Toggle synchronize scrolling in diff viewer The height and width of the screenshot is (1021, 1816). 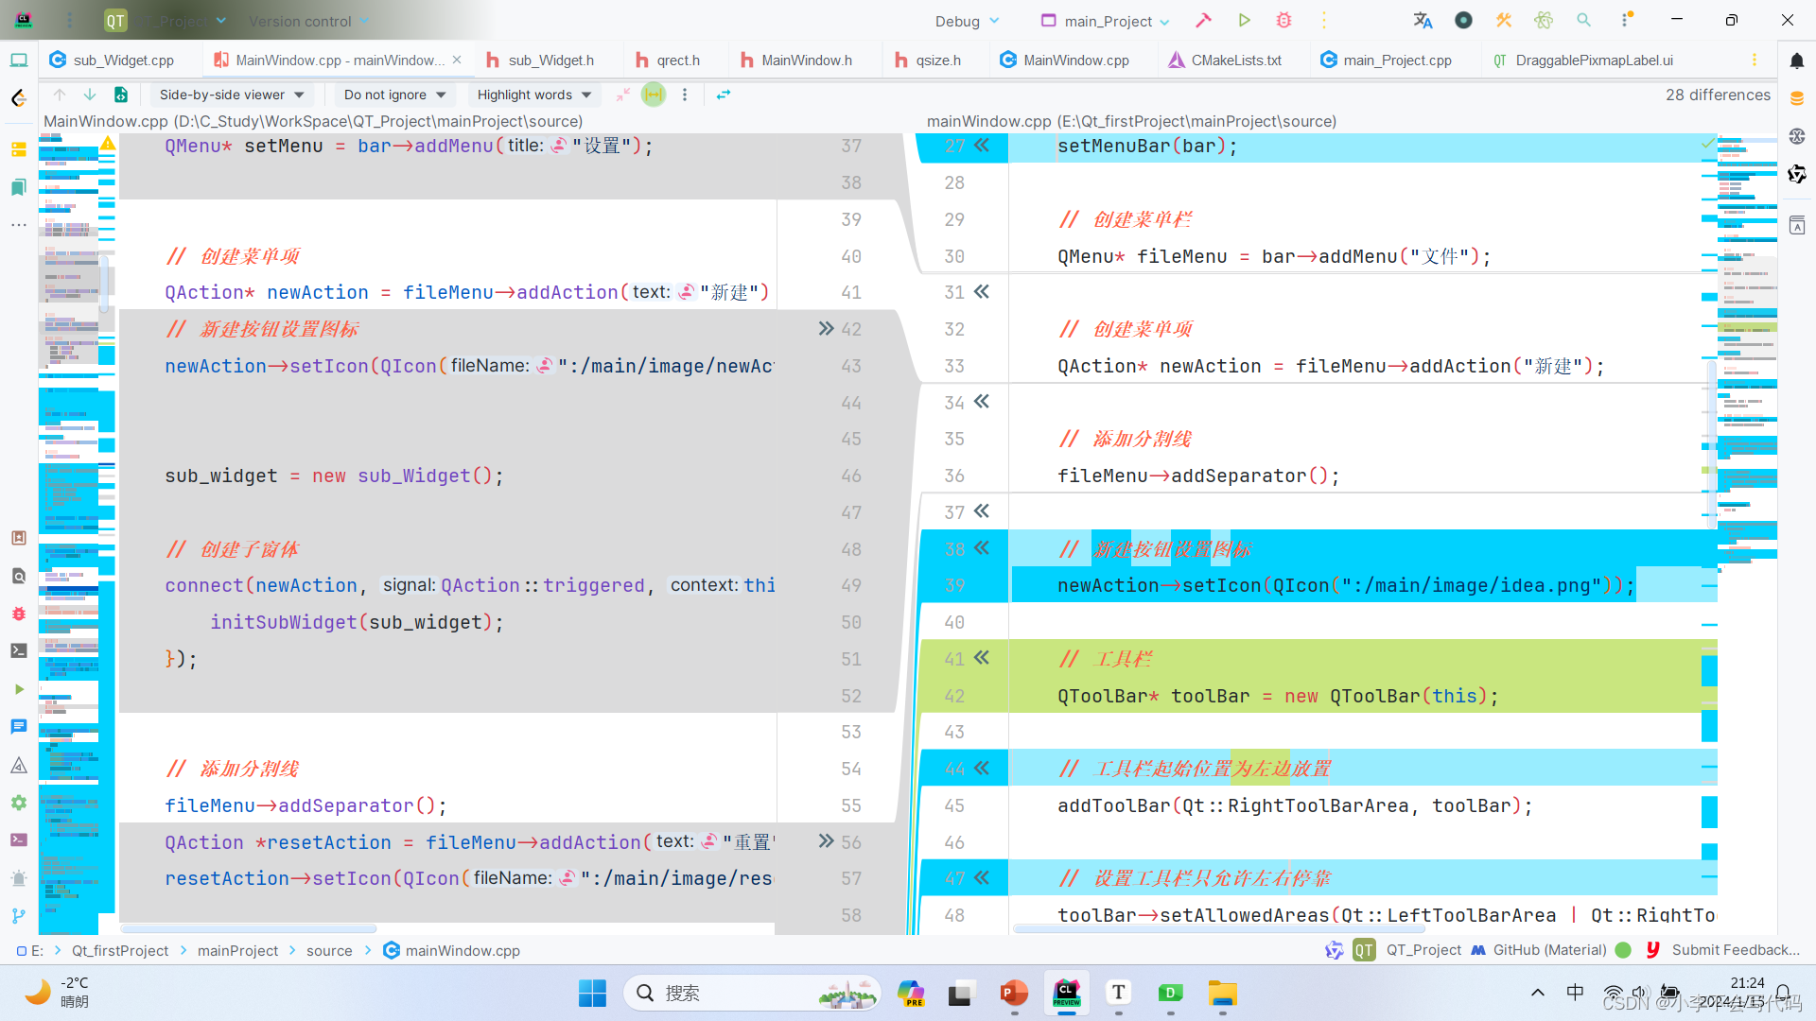click(654, 95)
